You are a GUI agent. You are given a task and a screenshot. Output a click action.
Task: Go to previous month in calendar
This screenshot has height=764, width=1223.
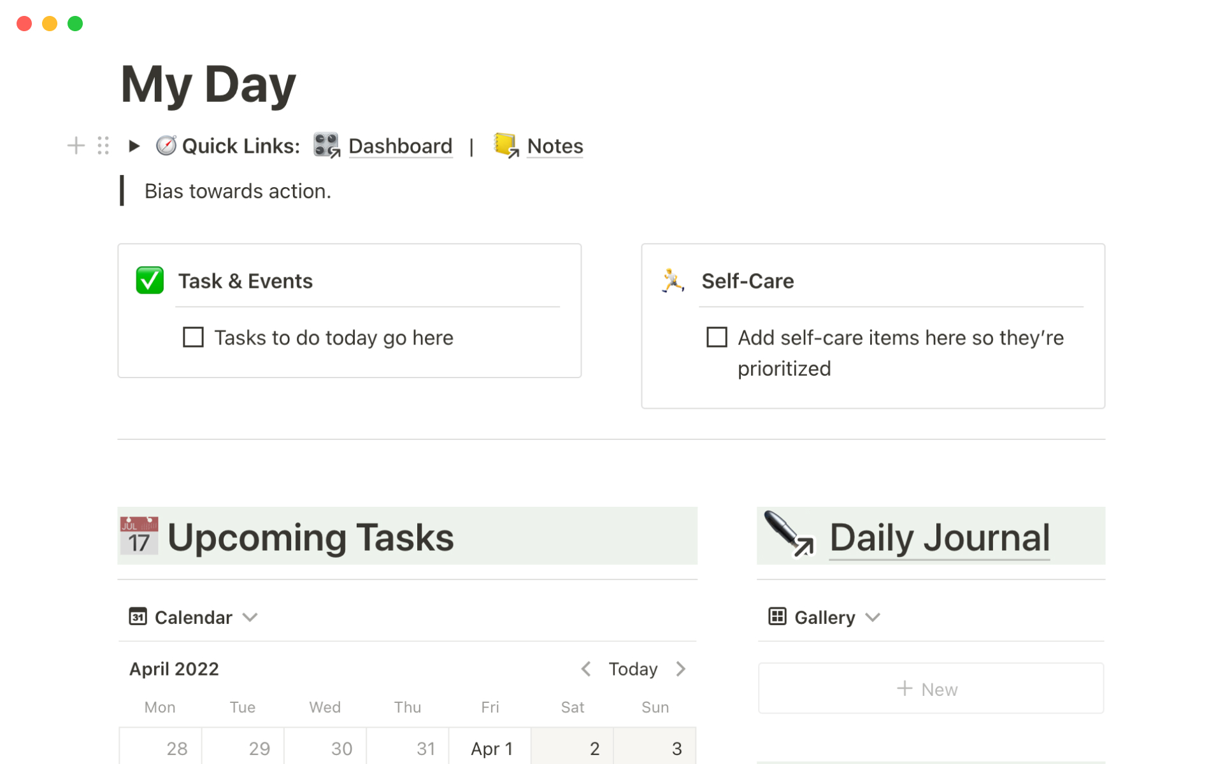[x=586, y=668]
